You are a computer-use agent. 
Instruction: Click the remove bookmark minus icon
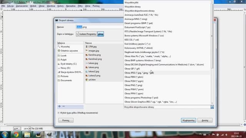(x=63, y=106)
